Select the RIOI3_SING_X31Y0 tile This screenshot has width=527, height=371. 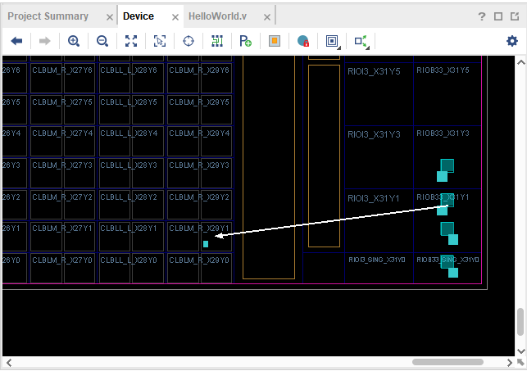click(379, 268)
